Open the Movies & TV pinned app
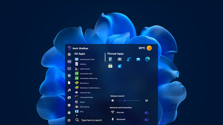Screen dimensions: 223x125 pos(120,66)
